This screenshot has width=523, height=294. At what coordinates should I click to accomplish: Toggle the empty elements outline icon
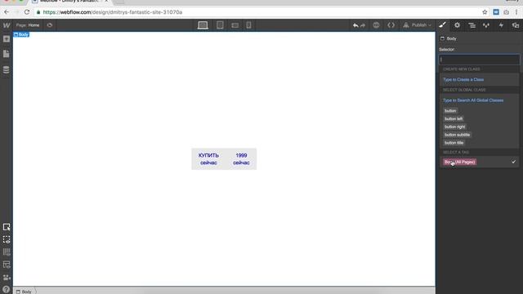coord(7,239)
